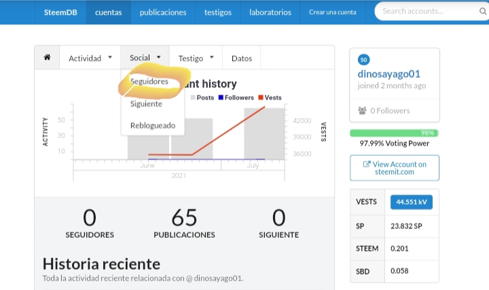The height and width of the screenshot is (290, 489).
Task: Click the blue reputation badge 50
Action: 363,60
